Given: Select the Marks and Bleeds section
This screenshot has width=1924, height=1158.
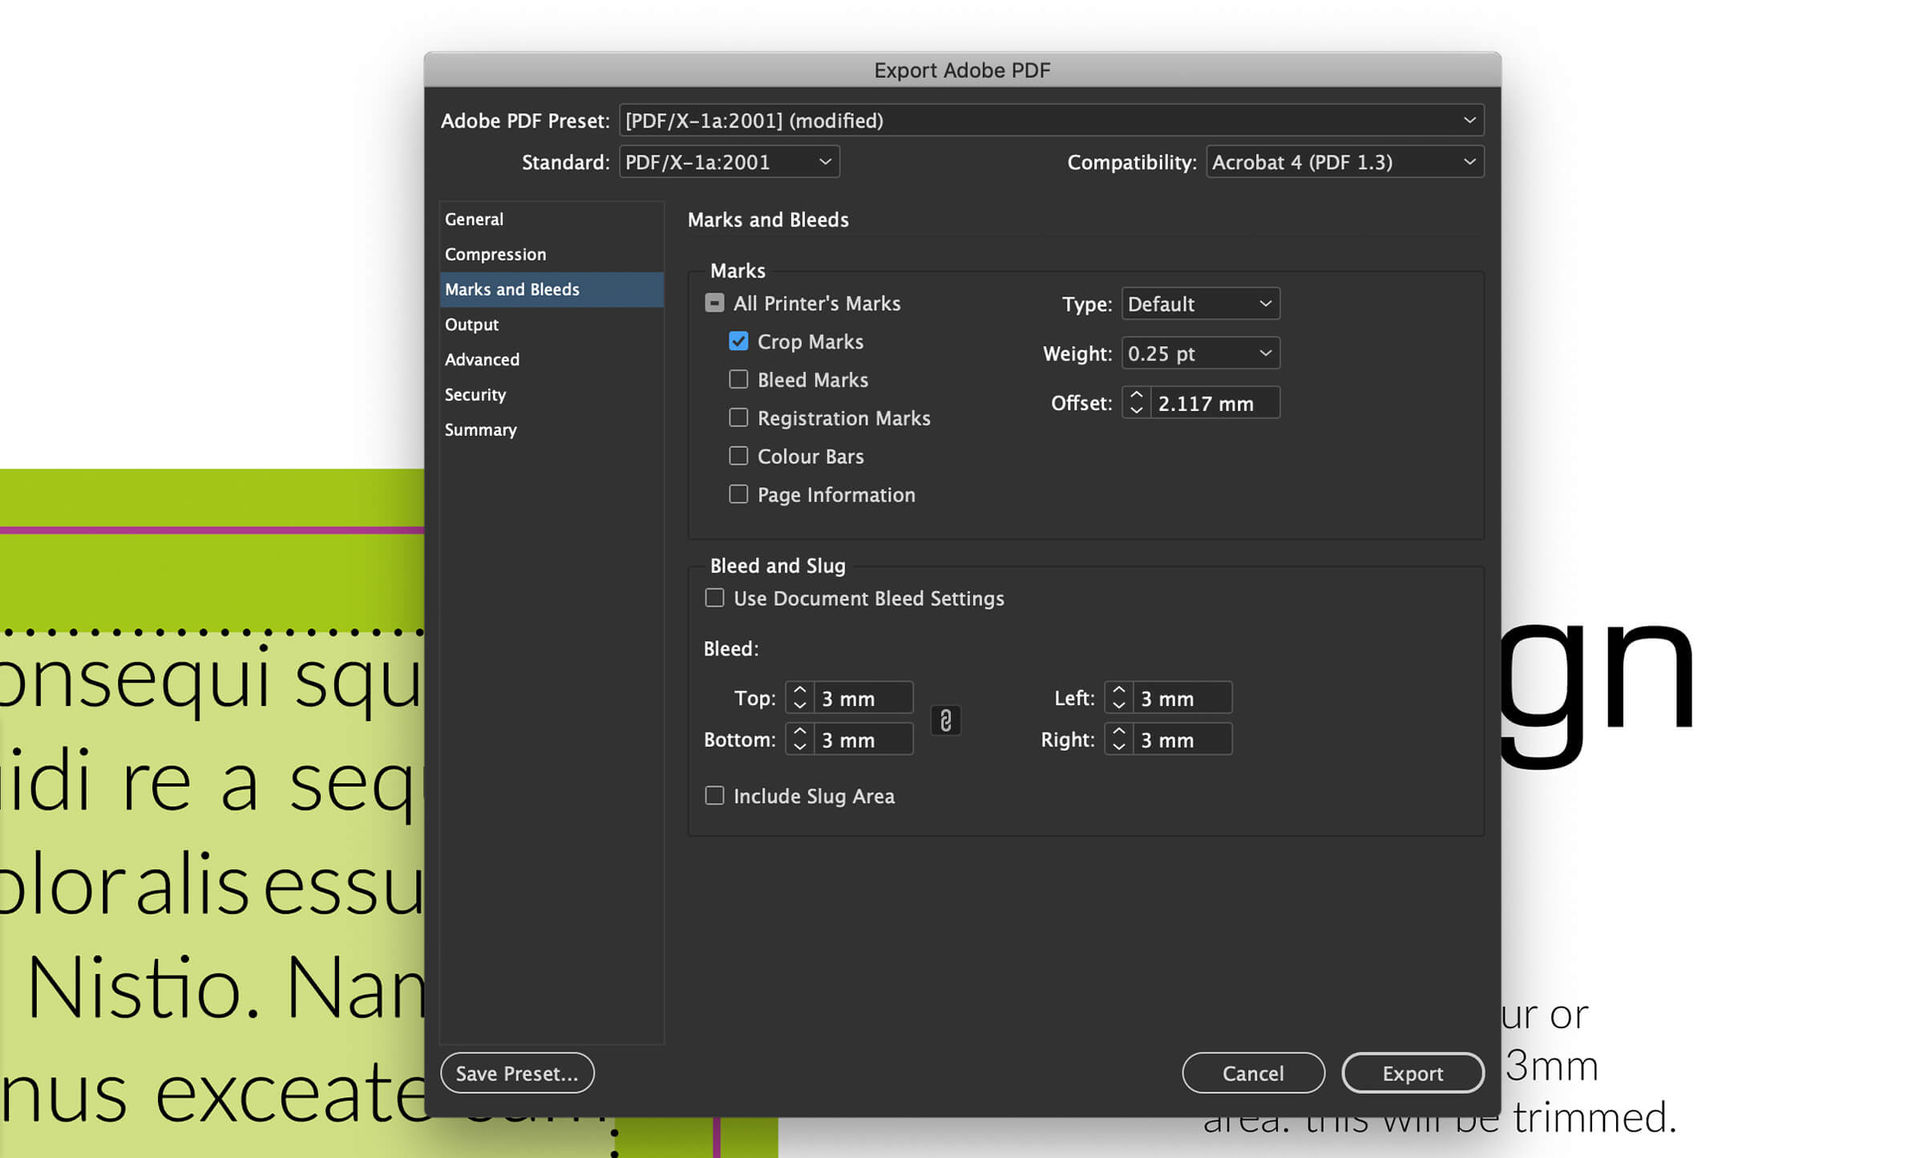Looking at the screenshot, I should point(552,289).
